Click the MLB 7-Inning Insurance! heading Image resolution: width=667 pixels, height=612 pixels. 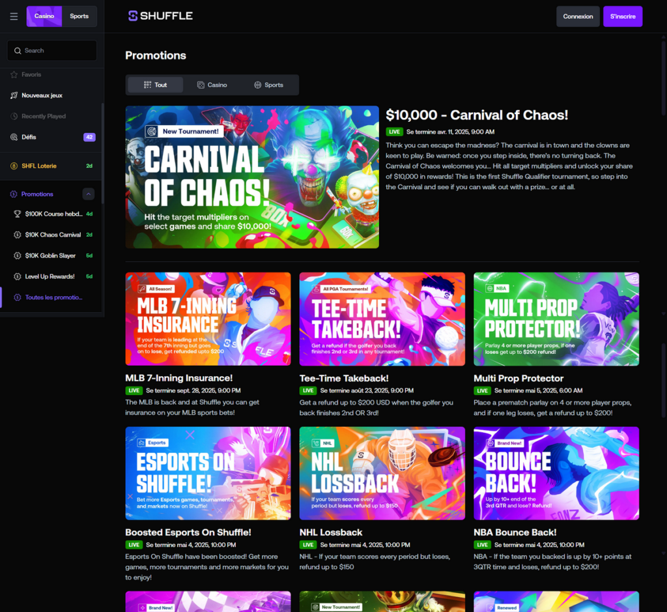pyautogui.click(x=179, y=378)
